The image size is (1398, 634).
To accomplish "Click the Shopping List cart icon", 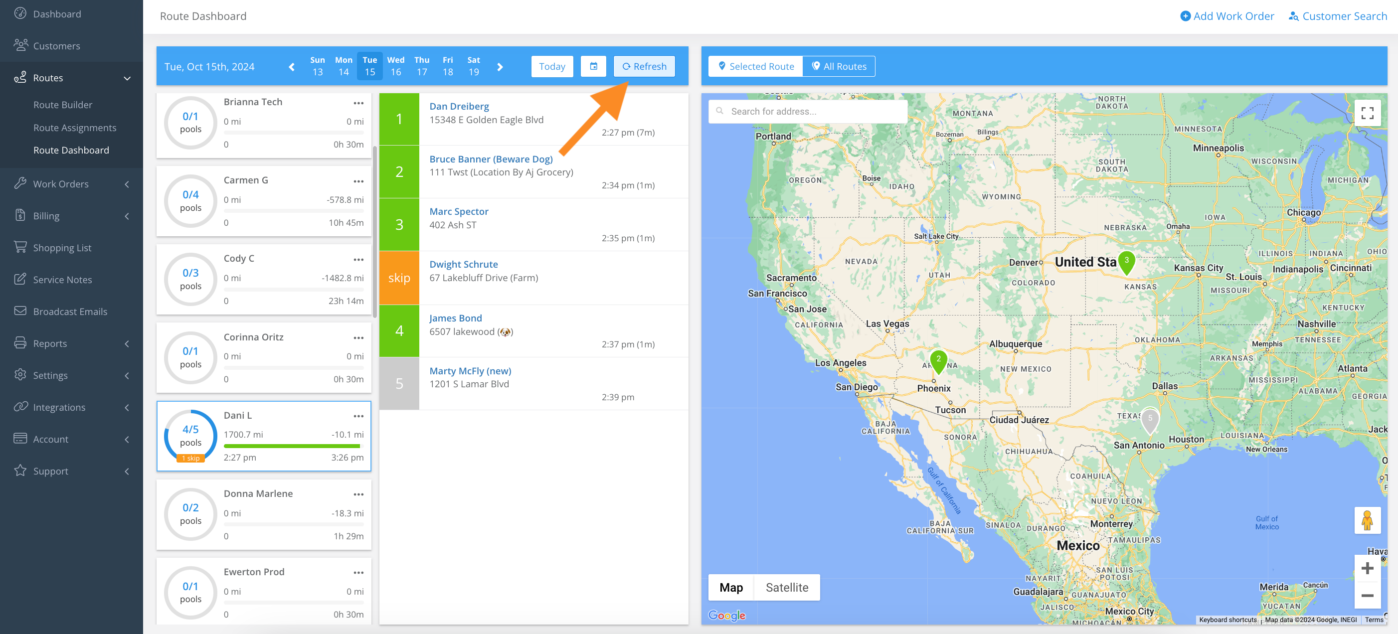I will click(20, 247).
